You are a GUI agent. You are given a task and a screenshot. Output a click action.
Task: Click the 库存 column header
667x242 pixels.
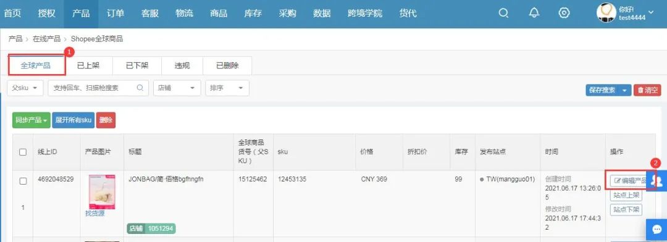pyautogui.click(x=461, y=152)
